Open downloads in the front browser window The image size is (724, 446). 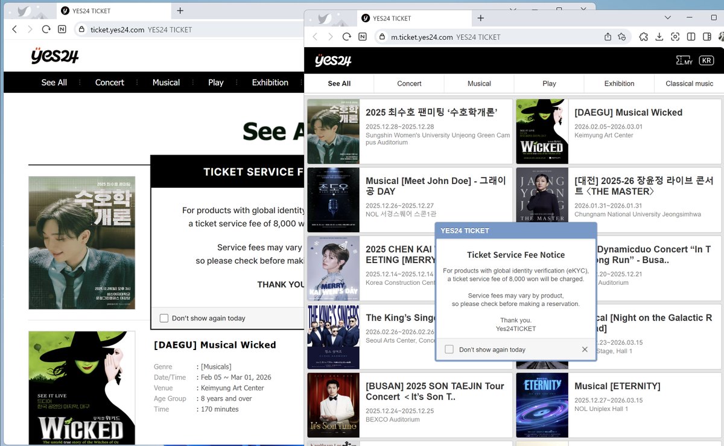click(659, 37)
